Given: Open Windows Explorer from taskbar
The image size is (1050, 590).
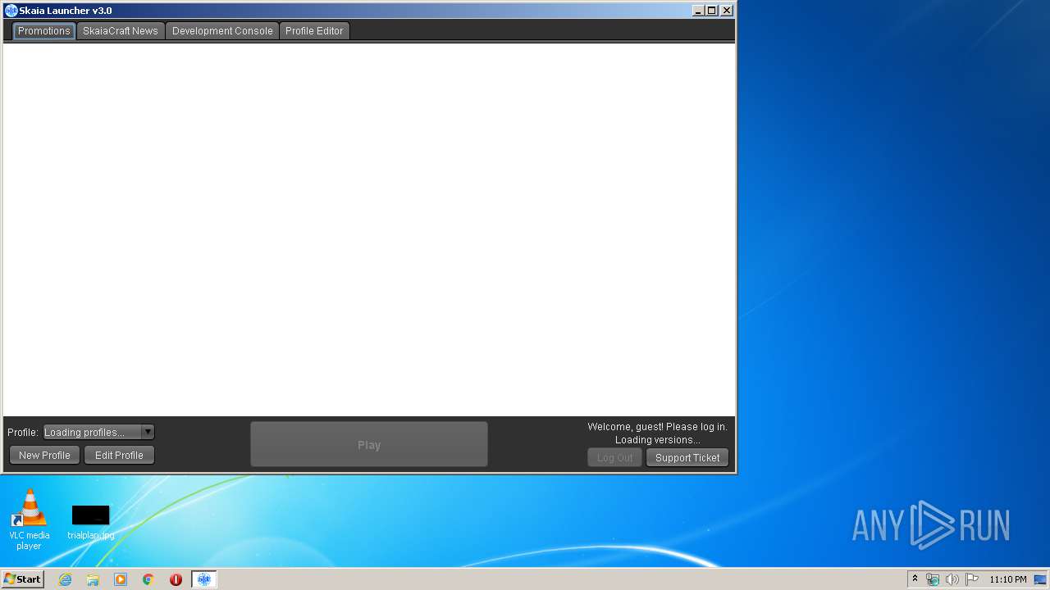Looking at the screenshot, I should (x=93, y=579).
